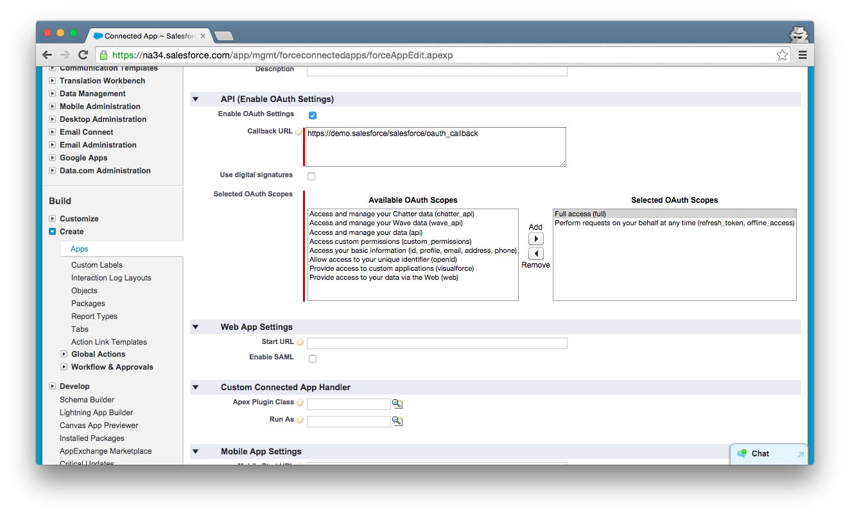Show help for Start URL

[300, 343]
